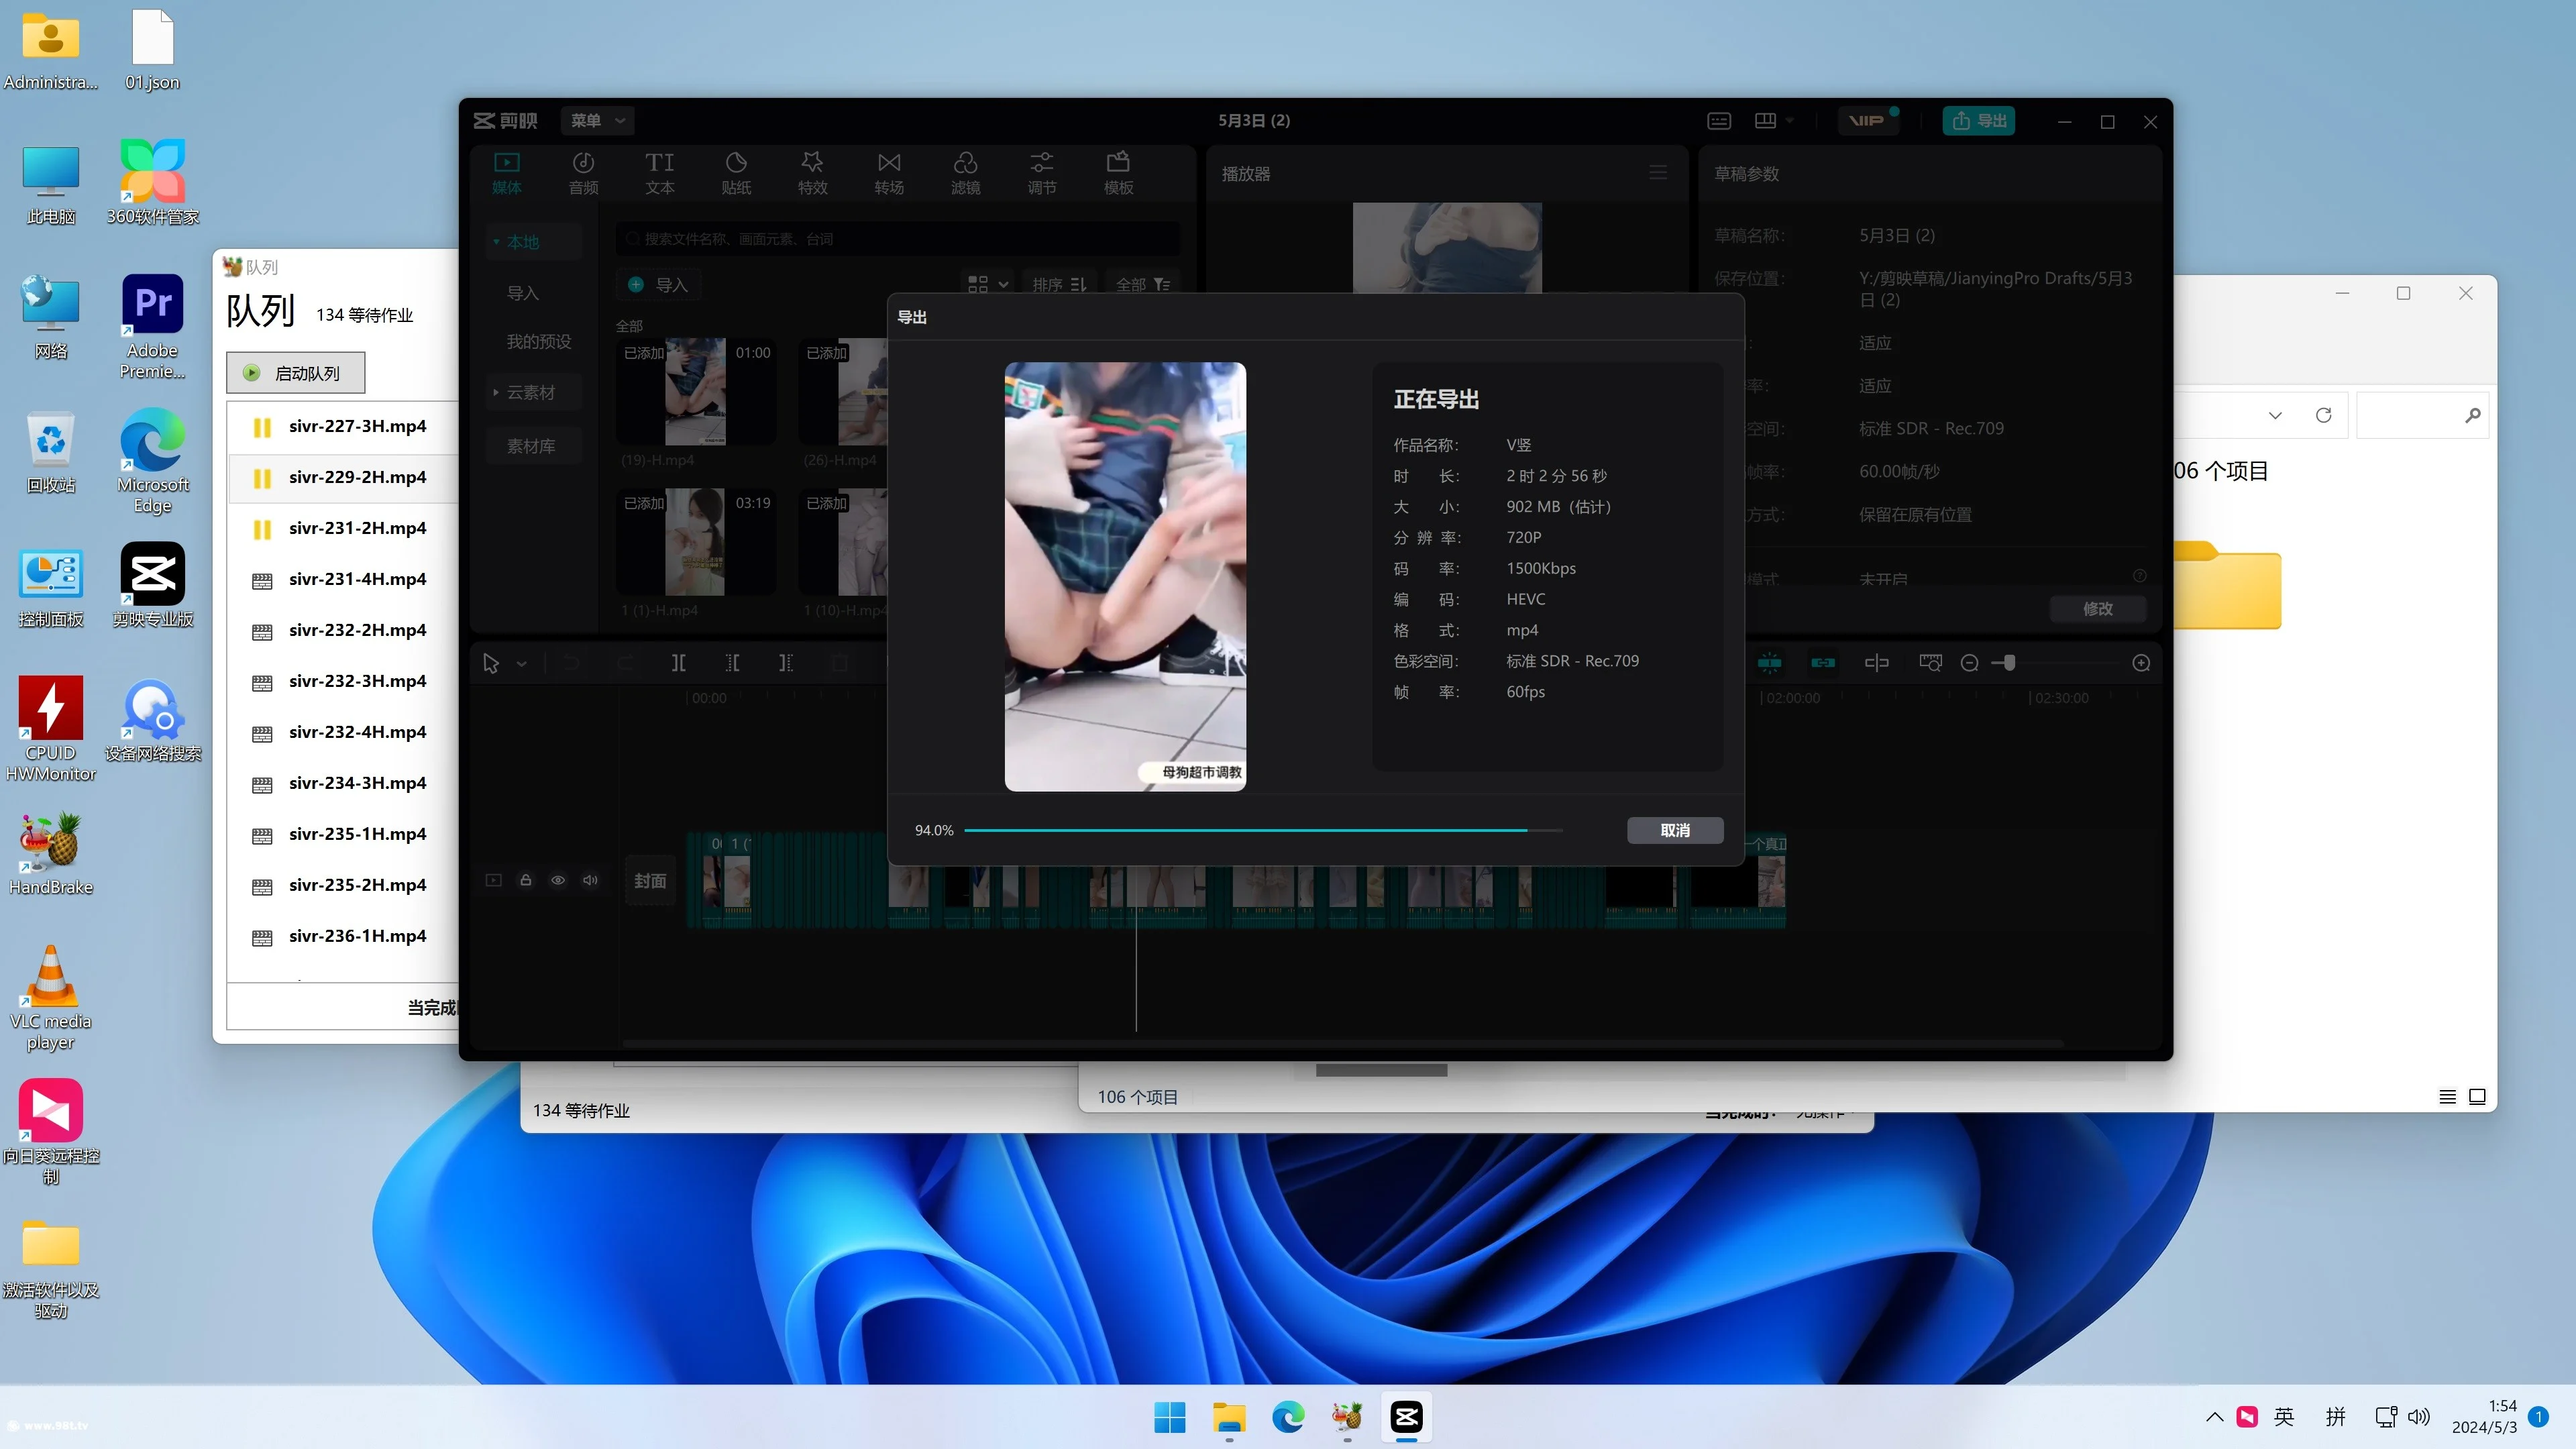Click the 修改 button in draft parameters

point(2098,608)
